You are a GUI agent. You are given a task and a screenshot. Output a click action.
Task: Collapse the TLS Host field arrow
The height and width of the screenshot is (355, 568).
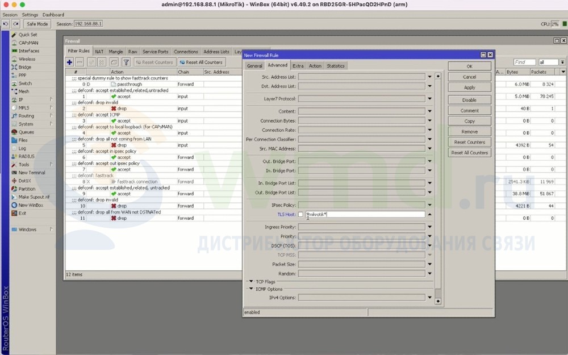[429, 215]
